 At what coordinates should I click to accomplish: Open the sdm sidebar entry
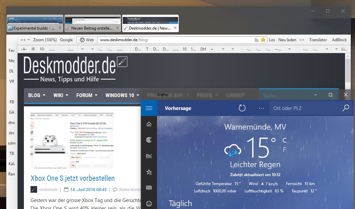pos(12,143)
